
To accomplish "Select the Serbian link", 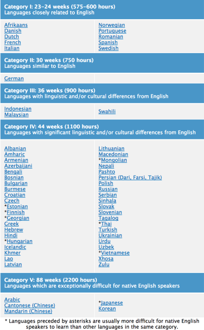I will point(108,195).
